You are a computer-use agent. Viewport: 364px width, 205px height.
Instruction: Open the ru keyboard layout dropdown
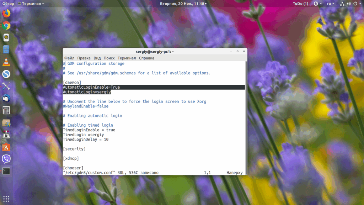[x=331, y=4]
